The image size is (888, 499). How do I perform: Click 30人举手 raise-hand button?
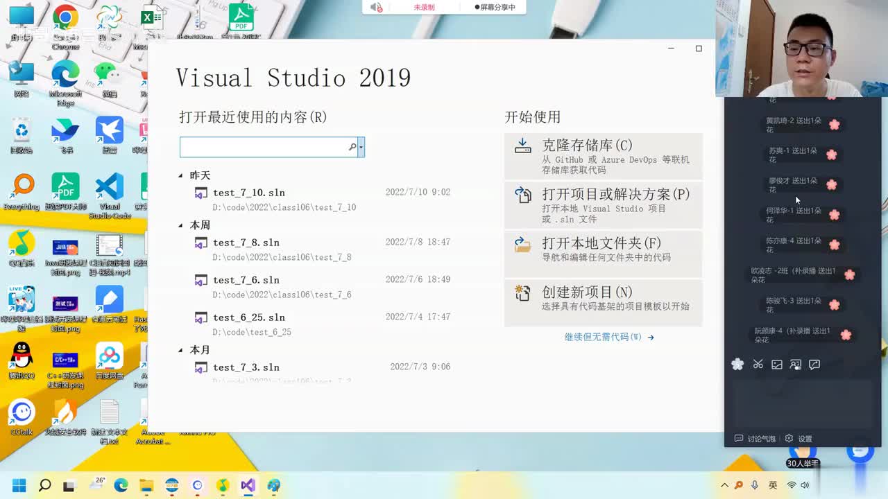pyautogui.click(x=803, y=463)
